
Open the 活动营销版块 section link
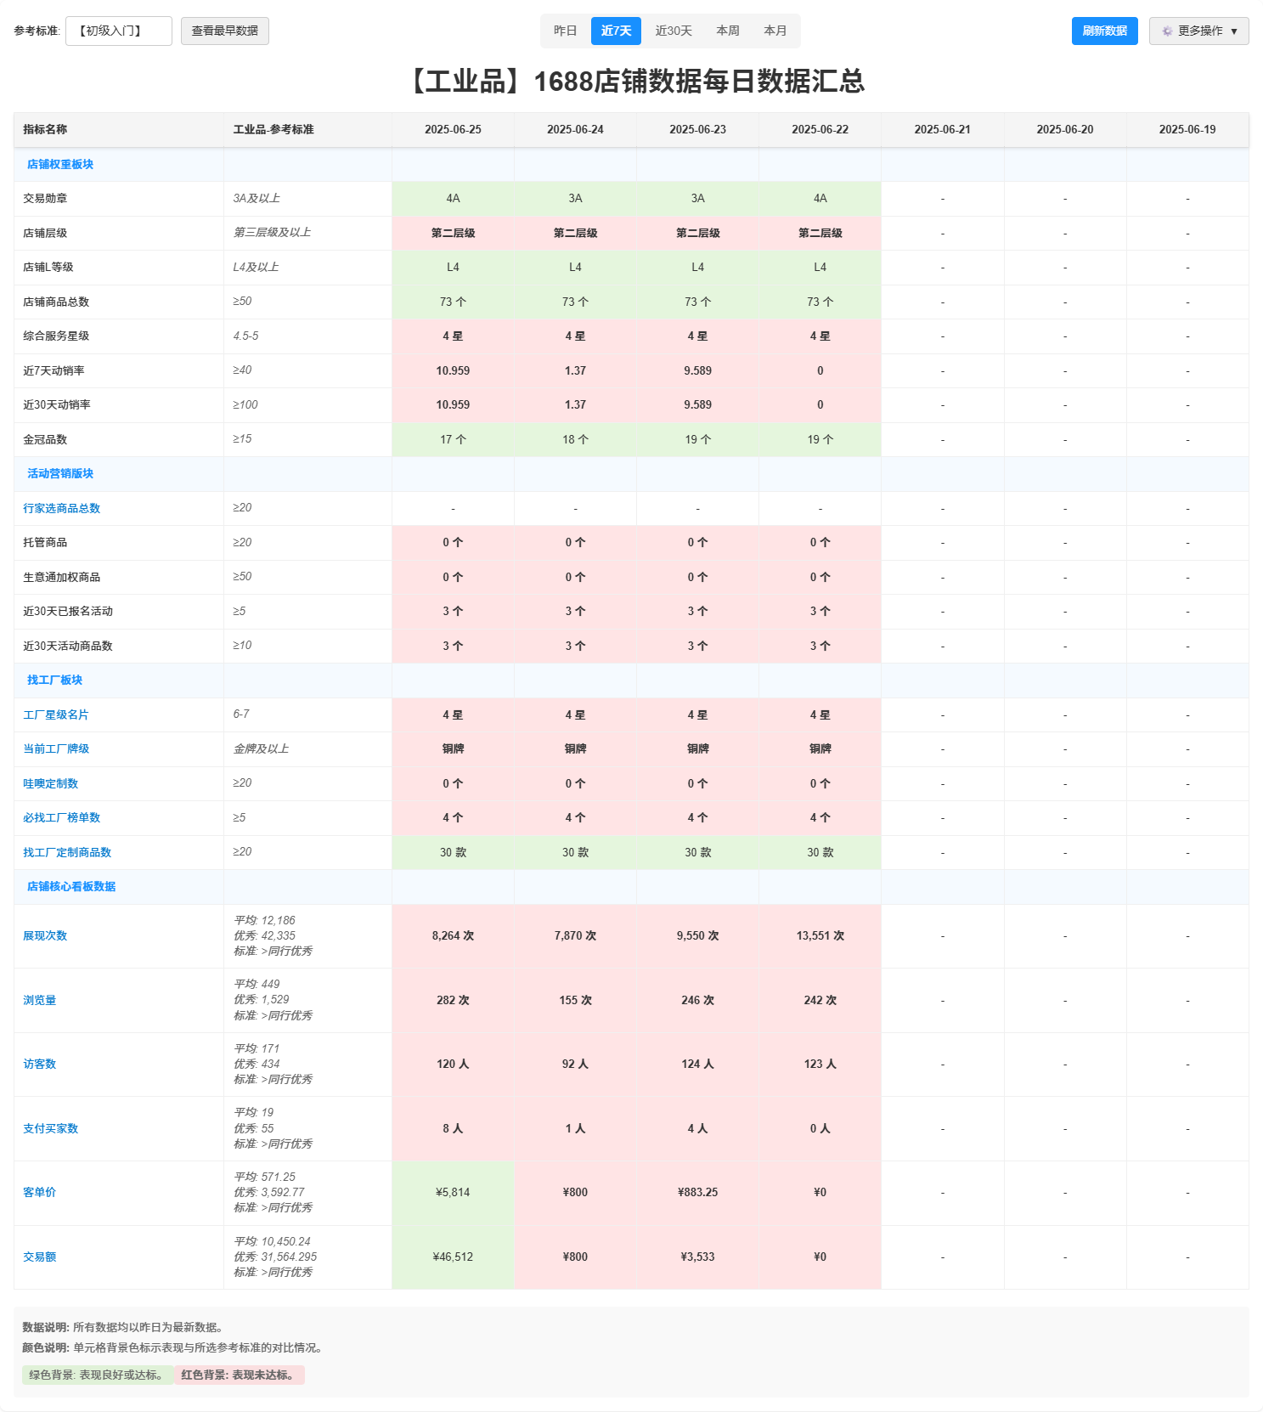click(x=60, y=473)
